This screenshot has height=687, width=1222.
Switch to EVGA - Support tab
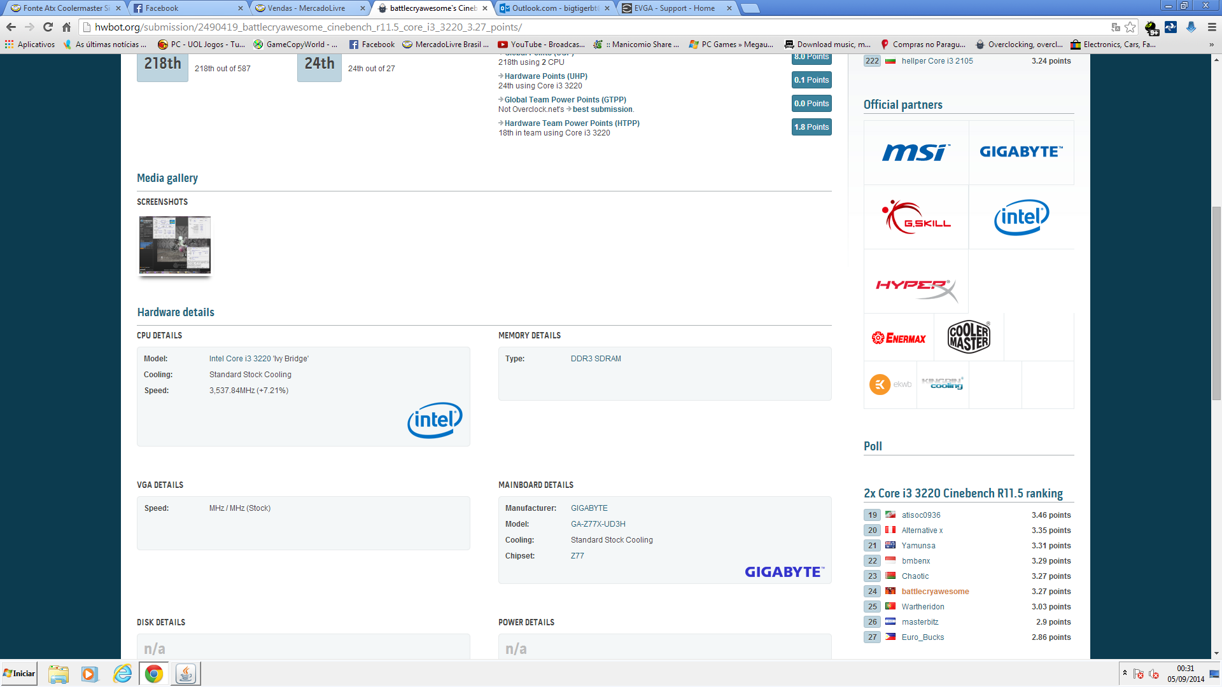677,8
